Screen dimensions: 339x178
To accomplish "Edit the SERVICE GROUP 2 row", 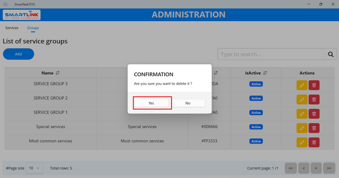I will point(302,100).
